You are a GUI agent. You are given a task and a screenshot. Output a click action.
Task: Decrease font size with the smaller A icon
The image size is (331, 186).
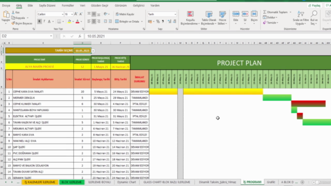click(x=81, y=14)
